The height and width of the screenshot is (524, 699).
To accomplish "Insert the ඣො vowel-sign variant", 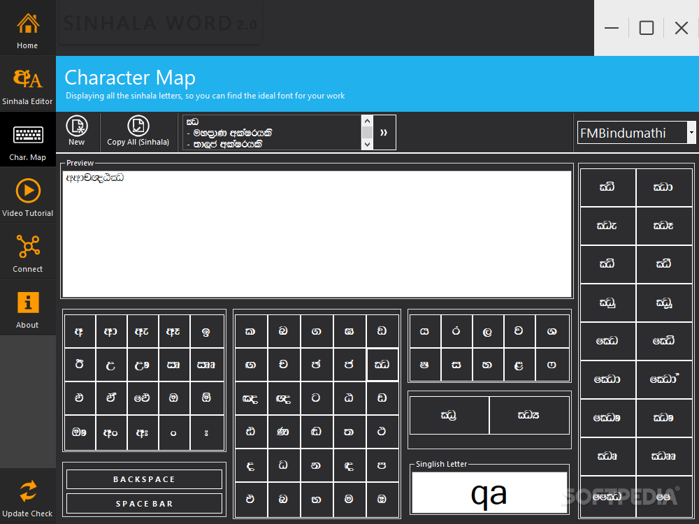I will pyautogui.click(x=607, y=379).
